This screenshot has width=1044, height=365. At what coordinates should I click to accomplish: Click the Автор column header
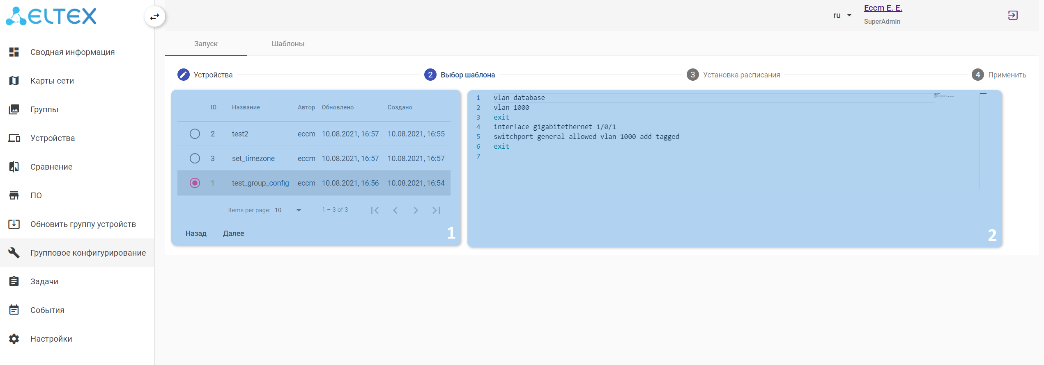(306, 107)
